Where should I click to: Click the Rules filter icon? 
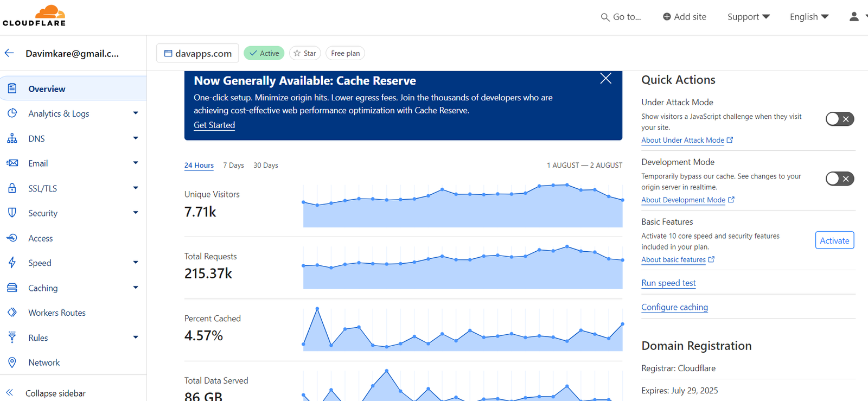coord(12,338)
